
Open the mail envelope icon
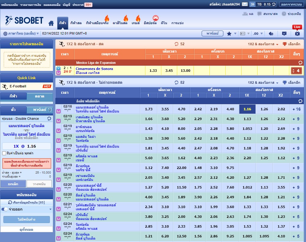245,4
